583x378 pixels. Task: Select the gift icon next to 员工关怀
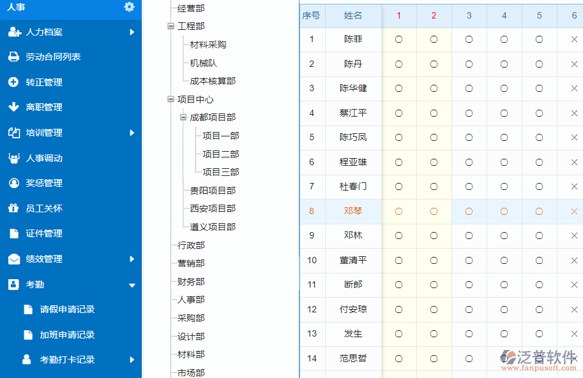(x=14, y=208)
